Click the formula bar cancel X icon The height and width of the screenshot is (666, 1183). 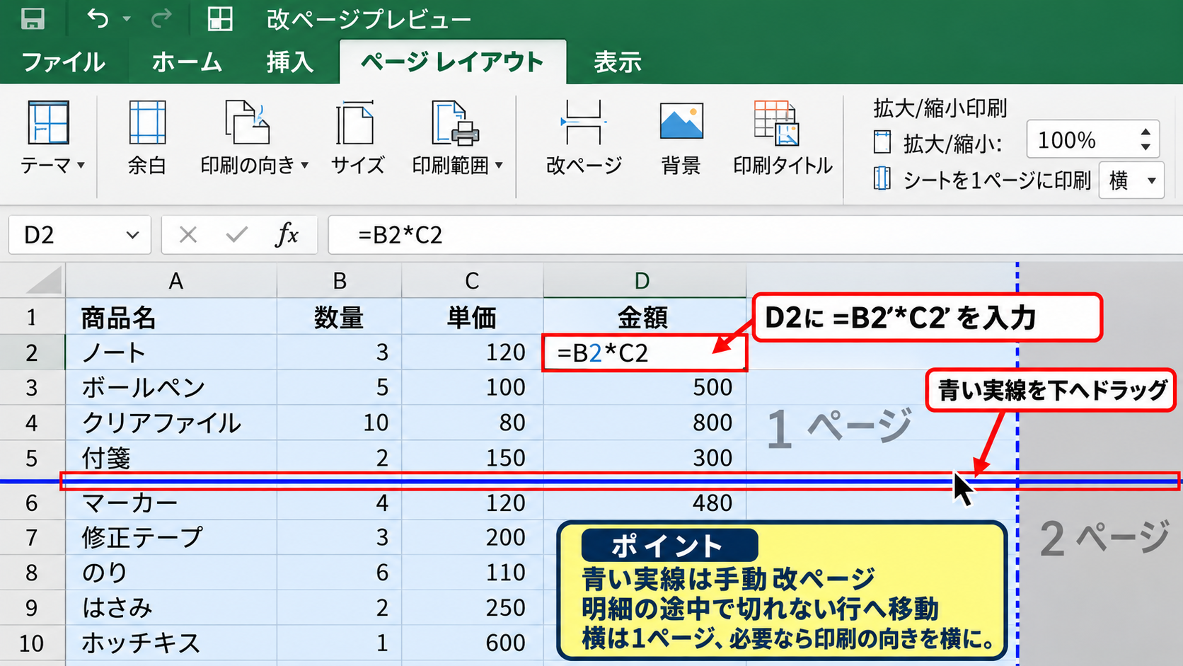187,234
